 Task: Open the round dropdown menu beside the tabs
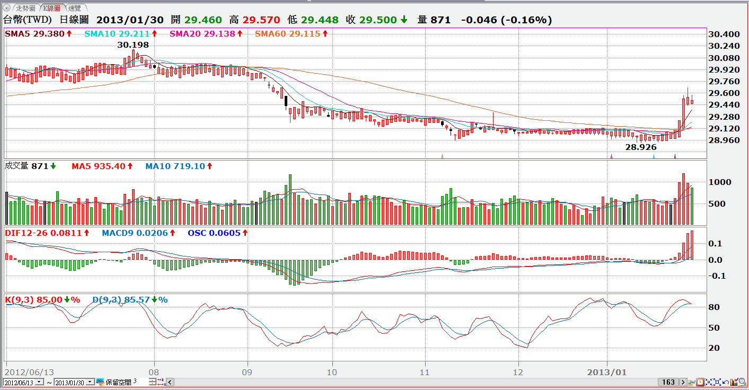[x=6, y=8]
